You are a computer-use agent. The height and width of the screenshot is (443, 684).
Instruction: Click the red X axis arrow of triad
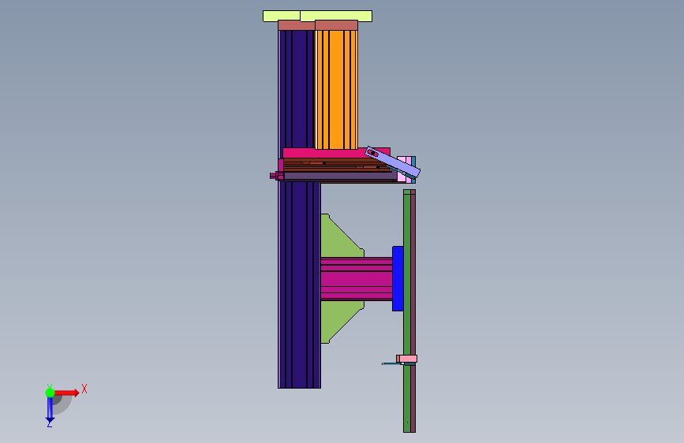66,393
